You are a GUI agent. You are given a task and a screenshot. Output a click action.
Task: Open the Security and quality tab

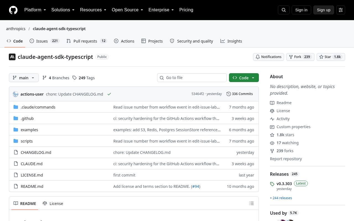point(191,41)
